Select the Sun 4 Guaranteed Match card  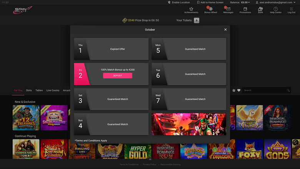(111, 124)
